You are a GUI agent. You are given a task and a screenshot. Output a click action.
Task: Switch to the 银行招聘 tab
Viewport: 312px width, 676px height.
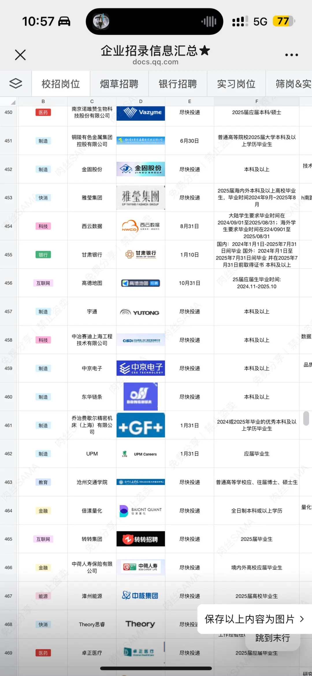(x=178, y=84)
